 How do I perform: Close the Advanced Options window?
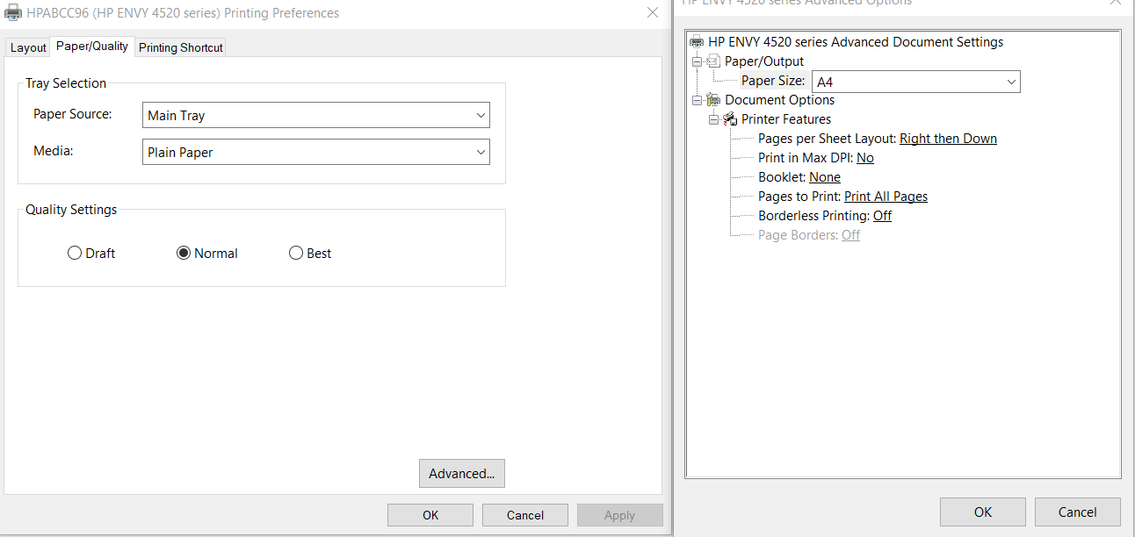coord(1116,4)
